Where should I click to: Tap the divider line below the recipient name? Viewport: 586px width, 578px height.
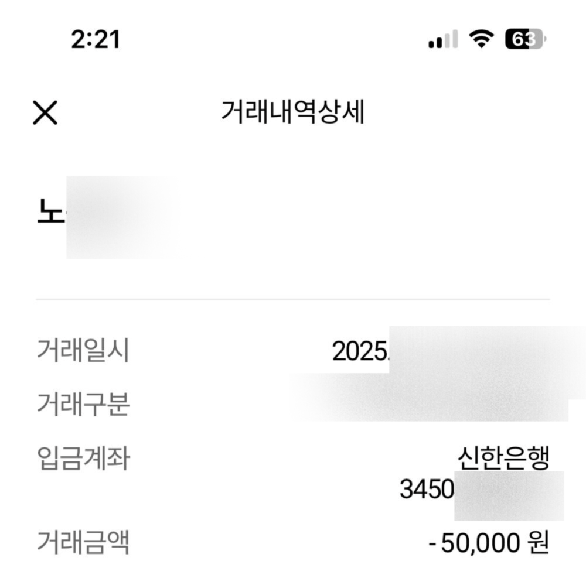click(x=292, y=299)
